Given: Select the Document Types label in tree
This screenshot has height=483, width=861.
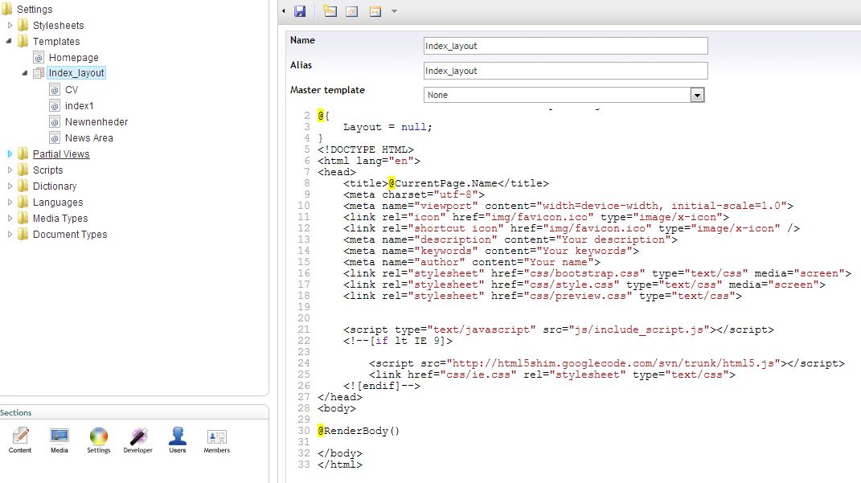Looking at the screenshot, I should pos(70,235).
